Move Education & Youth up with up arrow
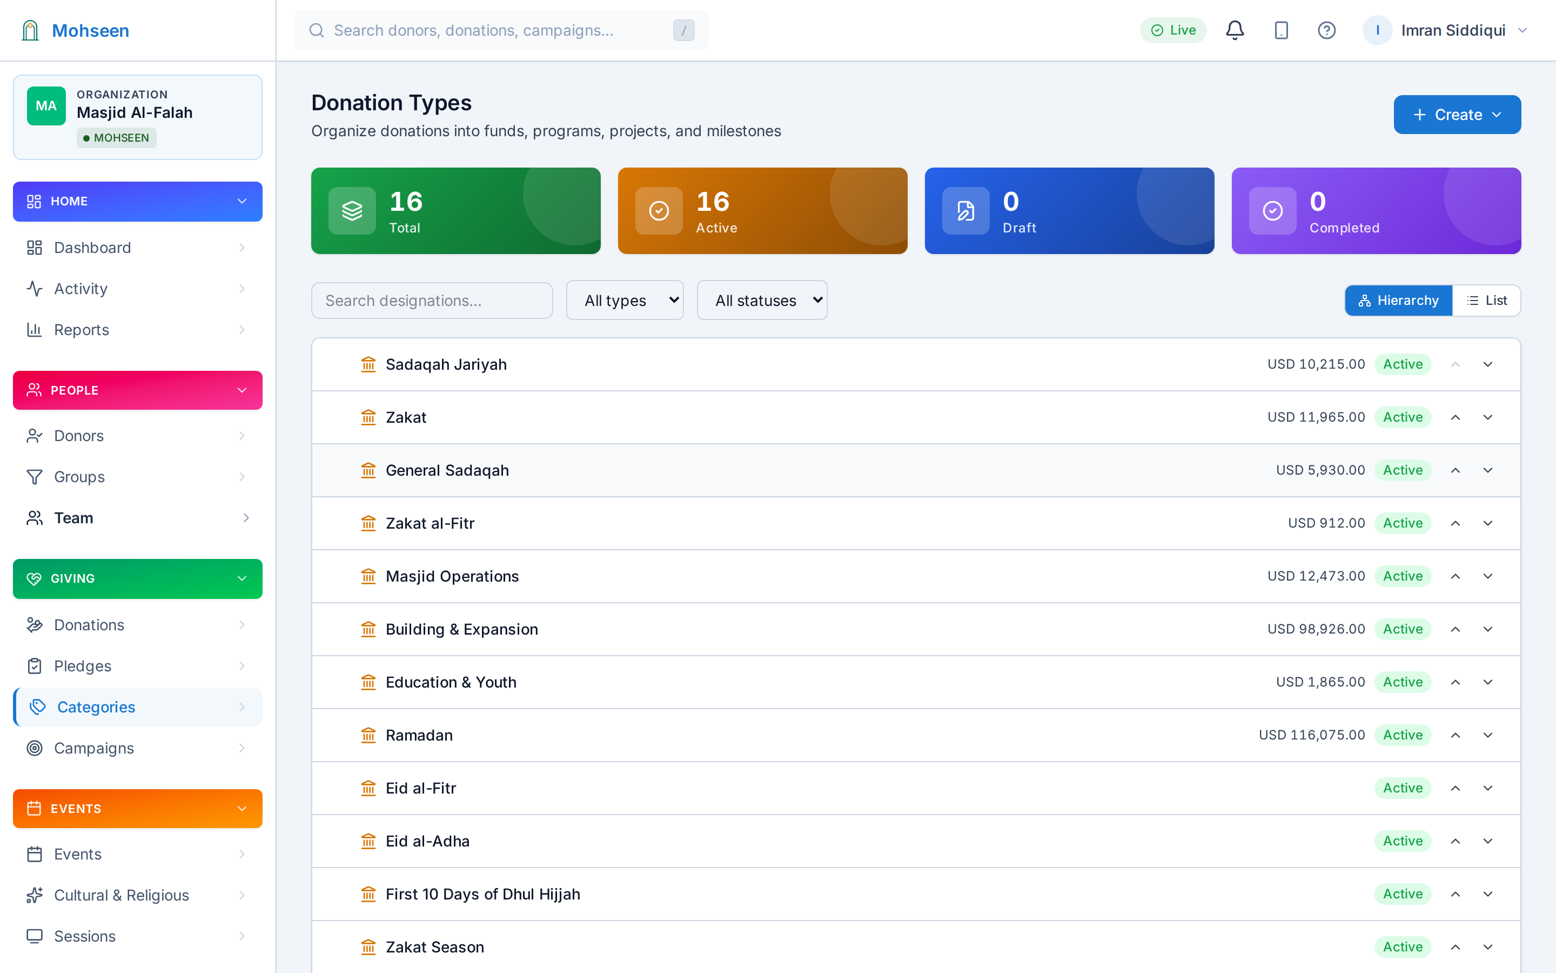Viewport: 1556px width, 973px height. coord(1455,682)
